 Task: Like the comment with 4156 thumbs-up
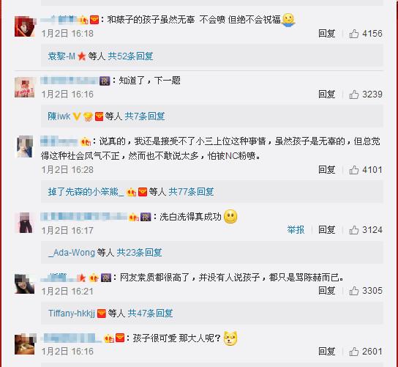(x=354, y=34)
